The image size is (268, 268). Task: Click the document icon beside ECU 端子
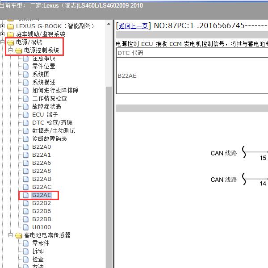(26, 115)
